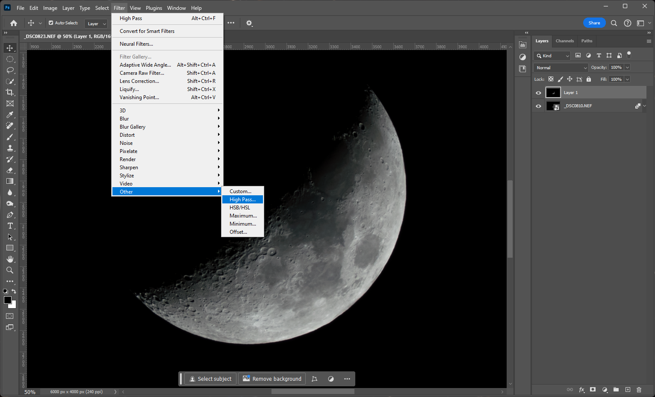The height and width of the screenshot is (397, 655).
Task: Delete layer with trash icon
Action: point(639,389)
